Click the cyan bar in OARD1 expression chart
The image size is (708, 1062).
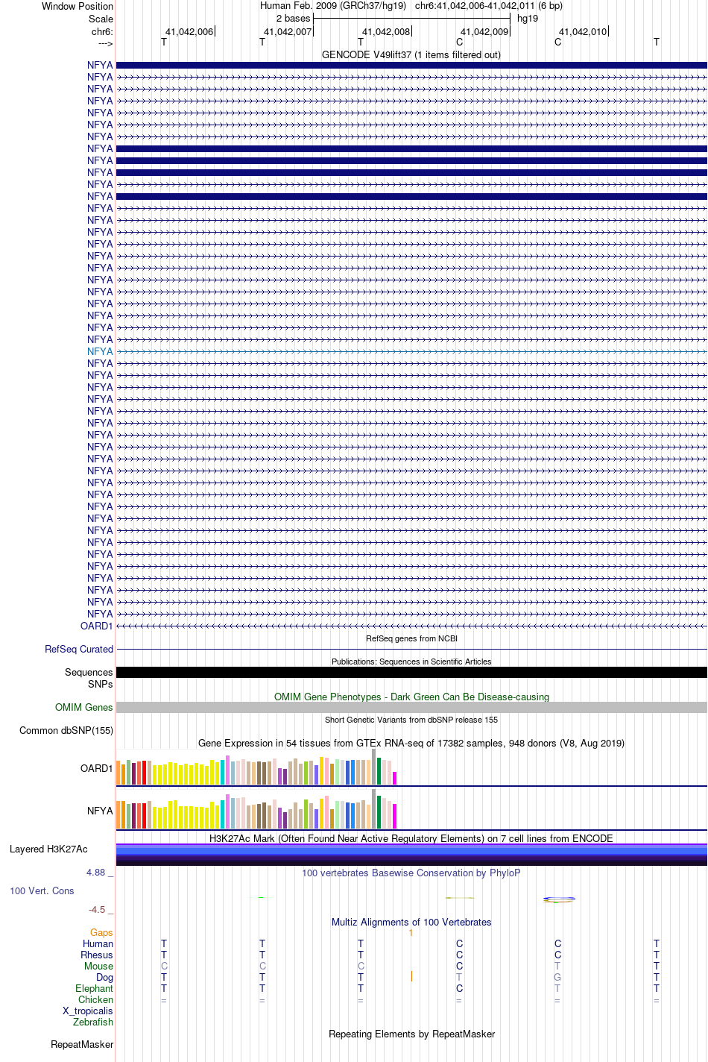[223, 772]
